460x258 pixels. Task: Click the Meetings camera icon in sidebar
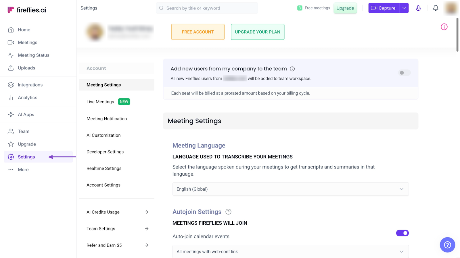11,42
